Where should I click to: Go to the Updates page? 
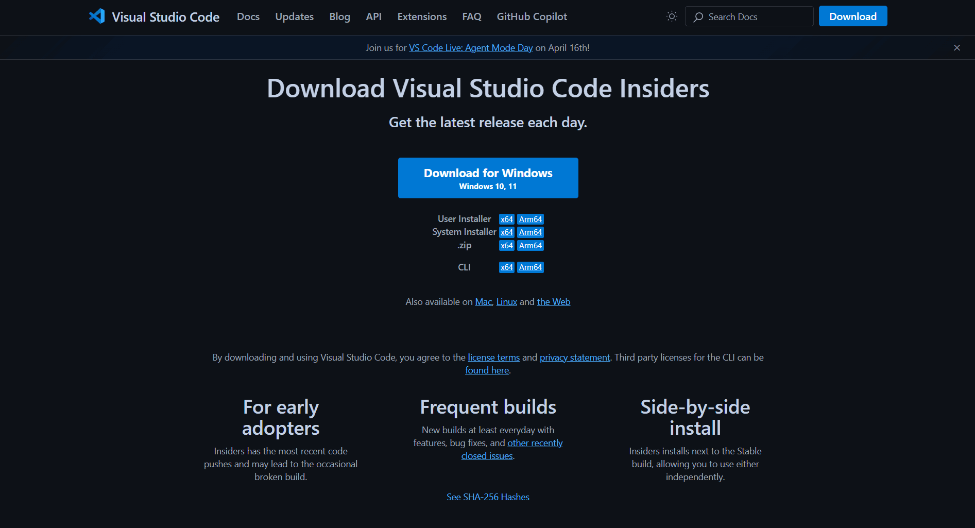click(295, 16)
